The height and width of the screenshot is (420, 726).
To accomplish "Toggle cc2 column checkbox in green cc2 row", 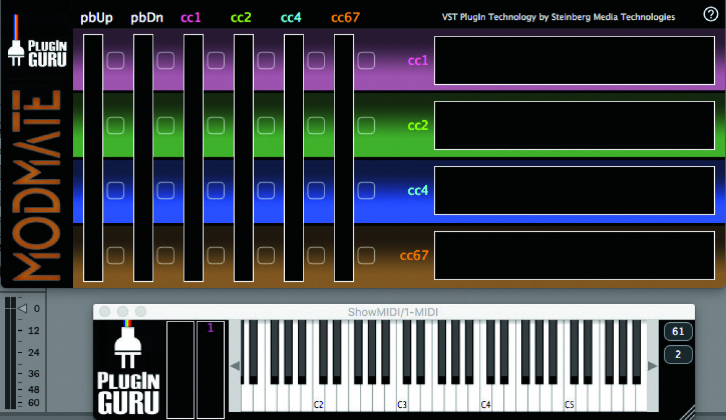I will [x=266, y=125].
